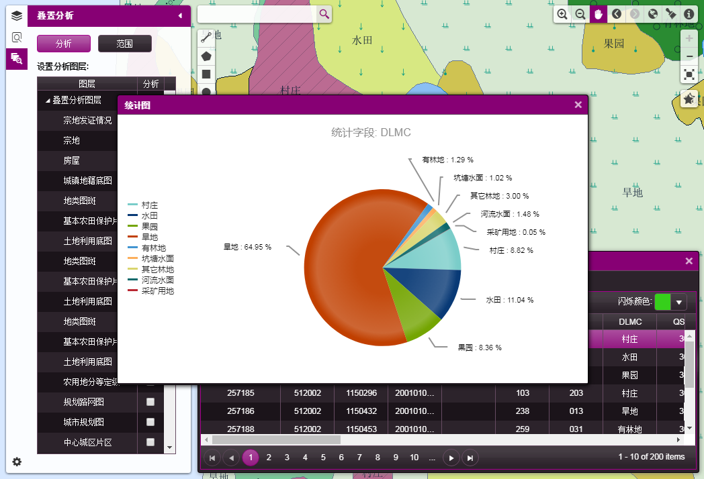Go to page 5 of results

pyautogui.click(x=323, y=458)
